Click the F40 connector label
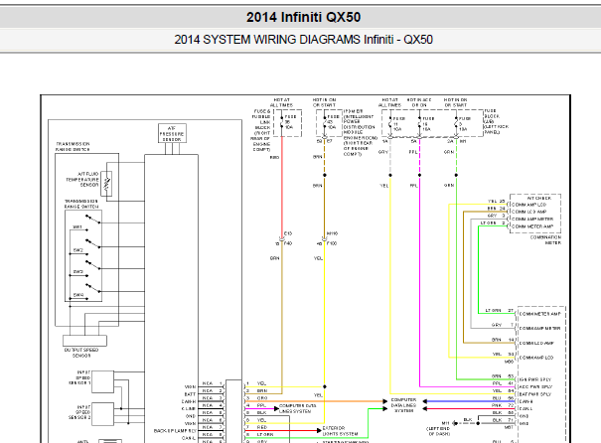This screenshot has width=601, height=443. click(288, 243)
